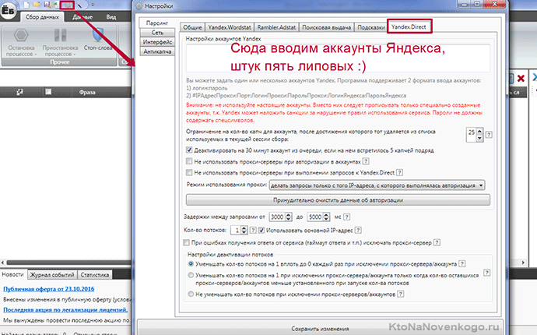This screenshot has width=537, height=335.
Task: Click the Сохранить изменения button
Action: point(320,328)
